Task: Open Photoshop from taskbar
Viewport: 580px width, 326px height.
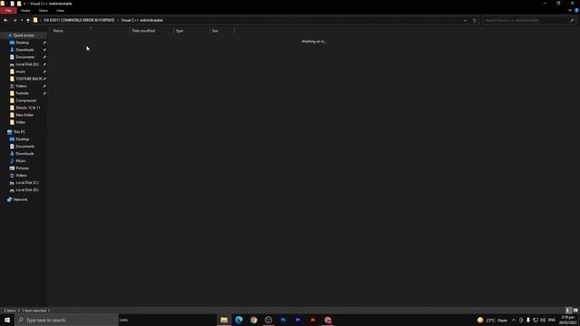Action: (x=284, y=320)
